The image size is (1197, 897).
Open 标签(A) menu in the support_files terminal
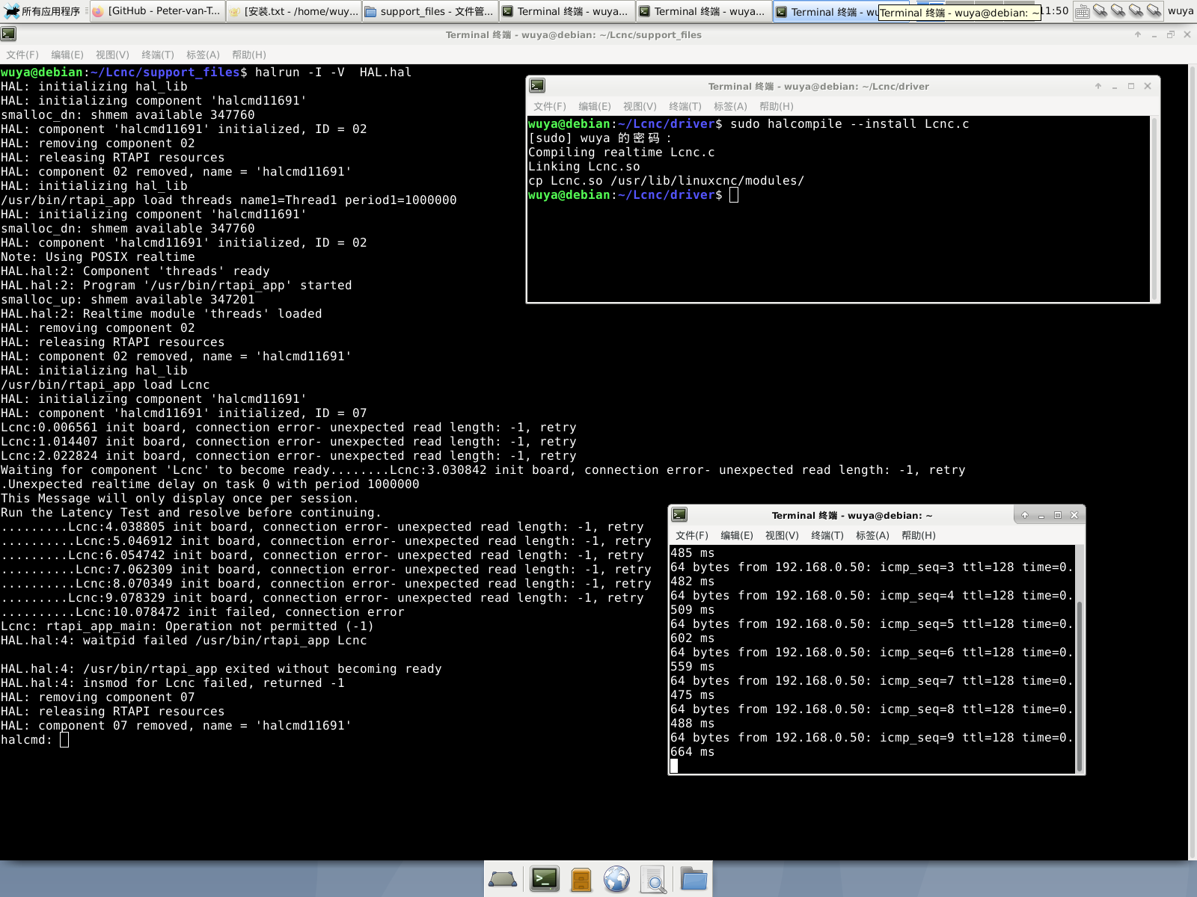[x=203, y=55]
